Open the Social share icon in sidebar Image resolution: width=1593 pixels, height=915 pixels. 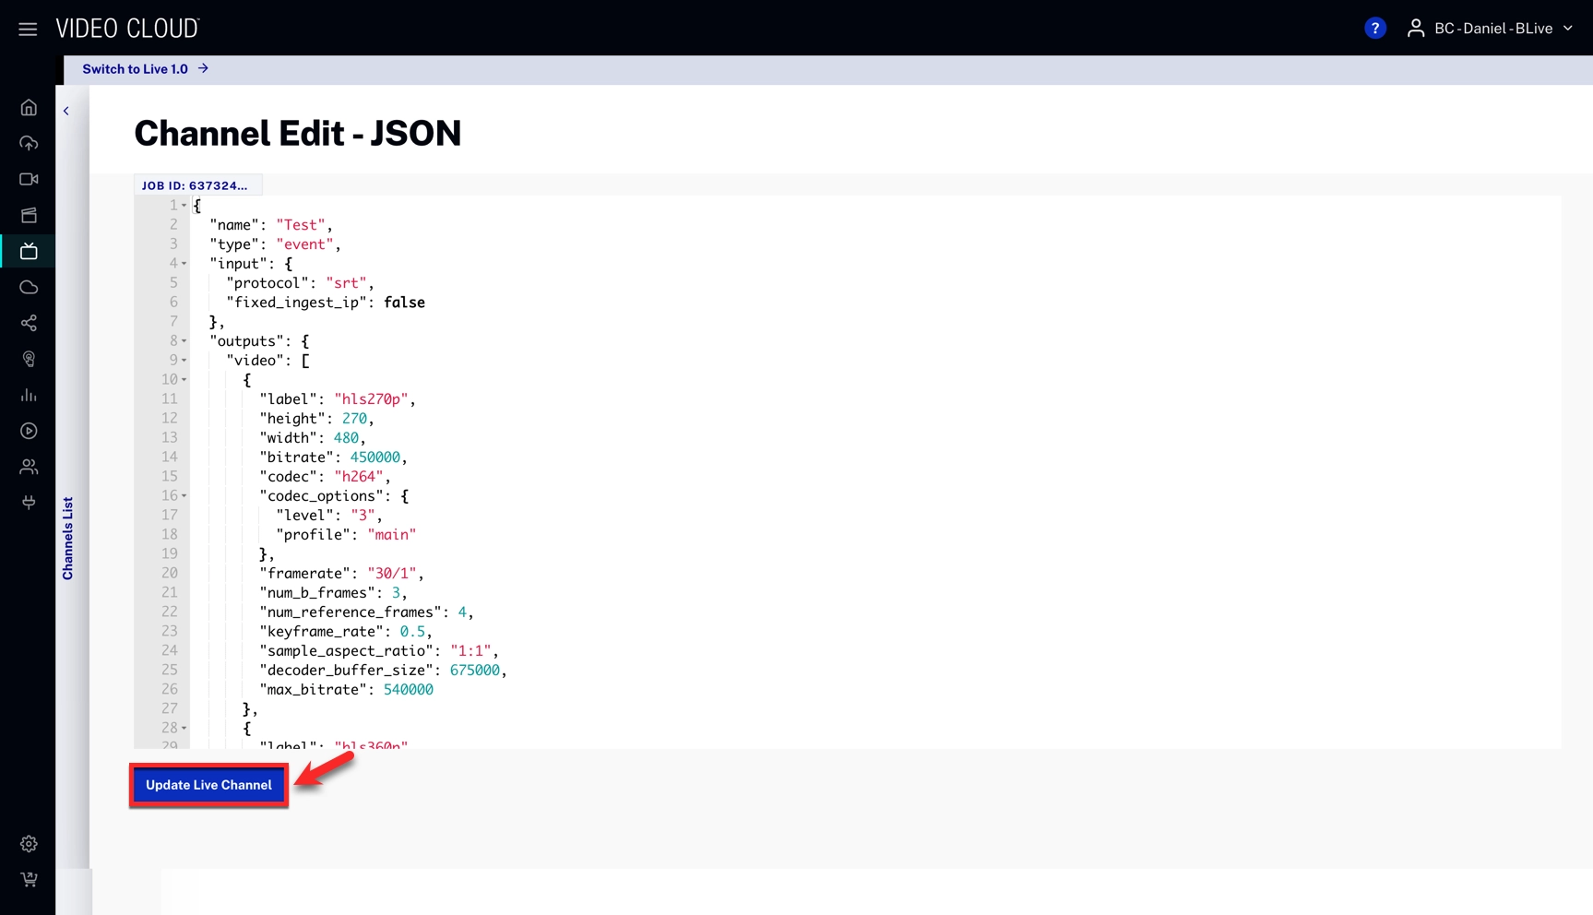point(29,324)
